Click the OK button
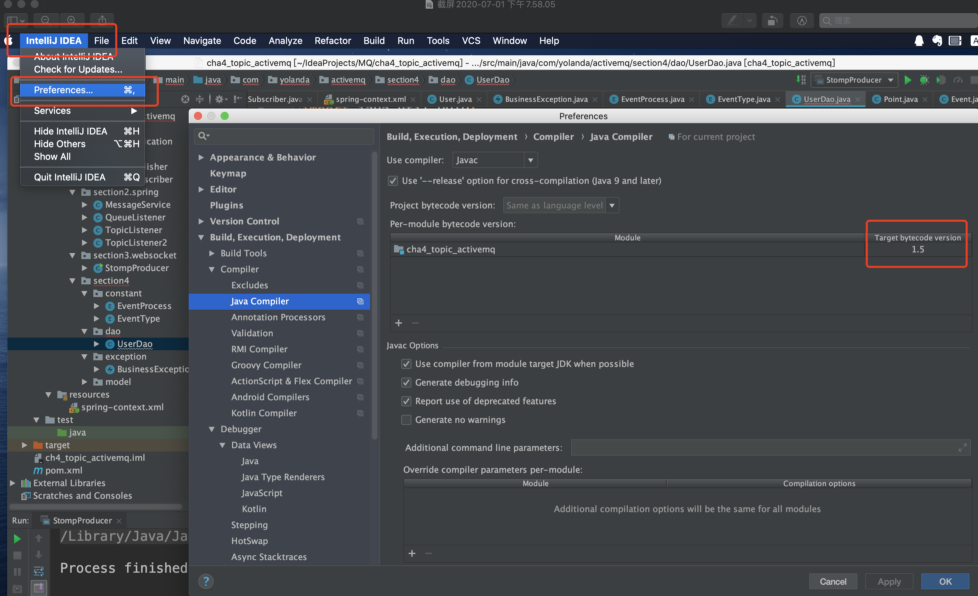978x596 pixels. (x=945, y=581)
